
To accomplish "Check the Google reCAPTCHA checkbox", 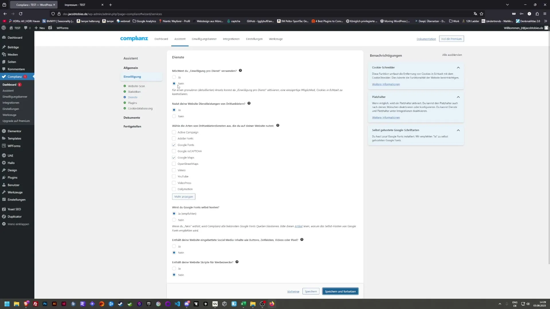I will click(174, 151).
